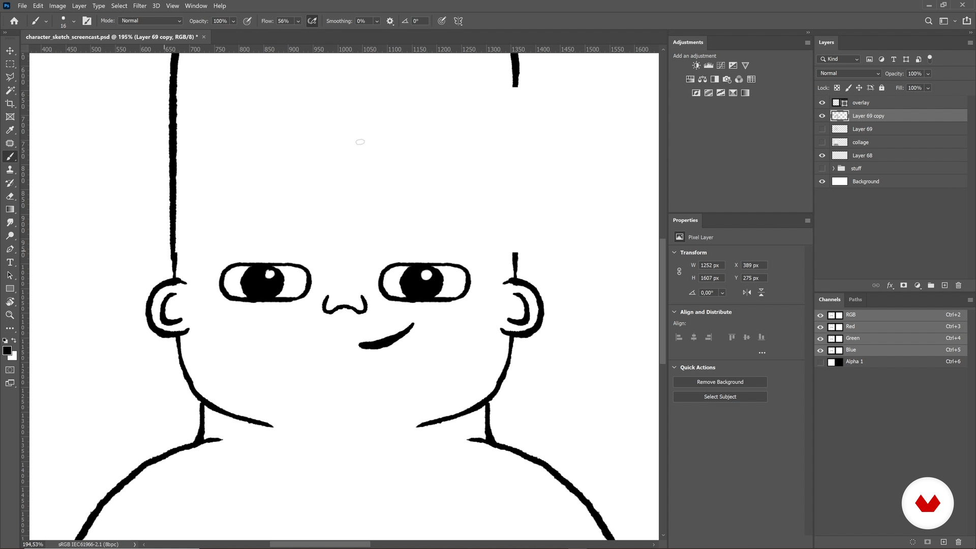Viewport: 976px width, 549px height.
Task: Collapse the Quick Actions section
Action: 675,368
